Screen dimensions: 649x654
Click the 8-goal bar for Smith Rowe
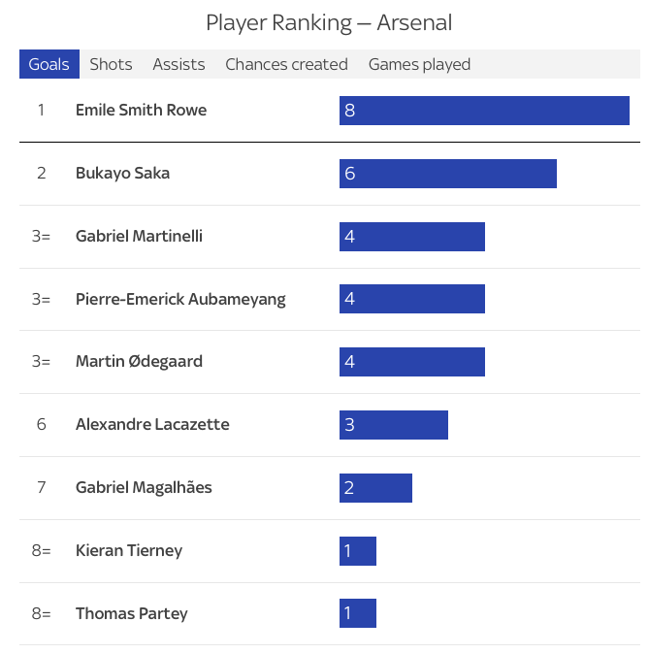coord(484,111)
